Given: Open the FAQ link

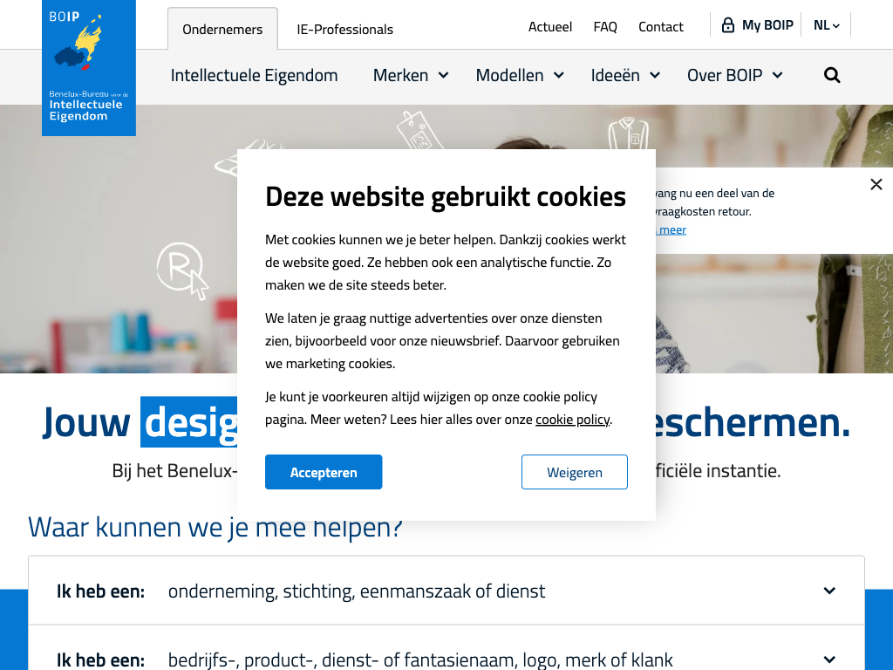Looking at the screenshot, I should (605, 27).
